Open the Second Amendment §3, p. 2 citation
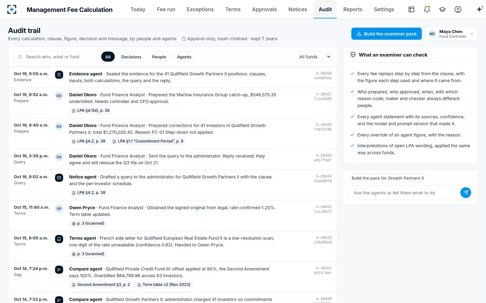Screen dimensions: 486x303 point(101,285)
